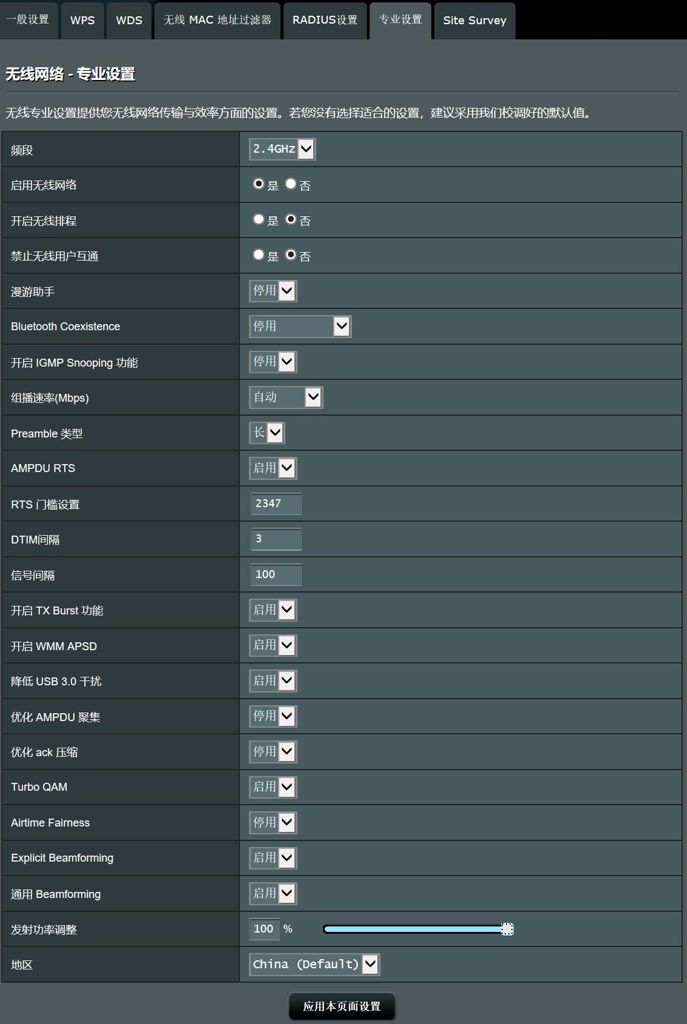Go to the RADIUS设置 tab
The image size is (687, 1024).
325,21
